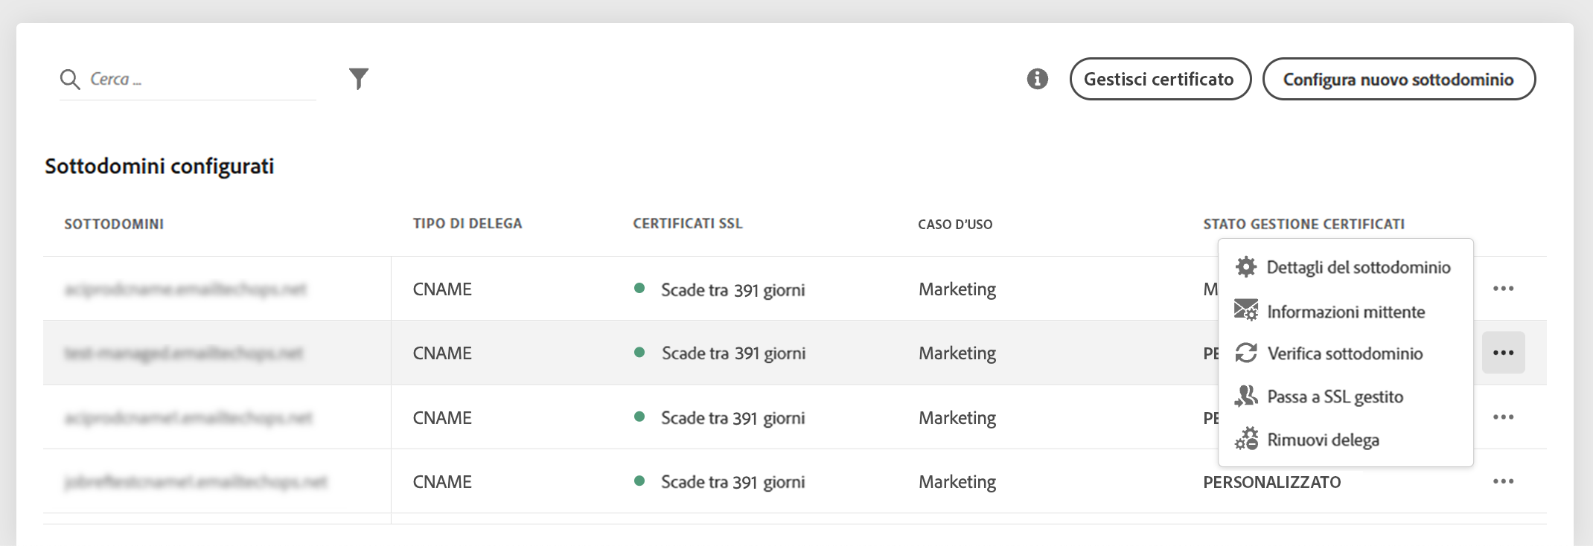This screenshot has height=546, width=1593.
Task: Open the three-dots menu for third row
Action: point(1503,417)
